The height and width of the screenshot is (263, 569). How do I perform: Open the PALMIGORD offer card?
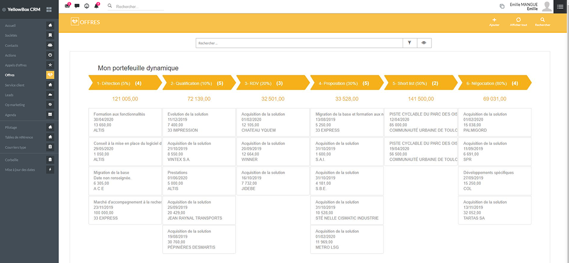click(495, 122)
